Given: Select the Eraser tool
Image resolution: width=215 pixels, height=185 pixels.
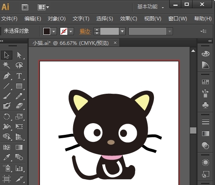Looking at the screenshot, I should pos(19,106).
